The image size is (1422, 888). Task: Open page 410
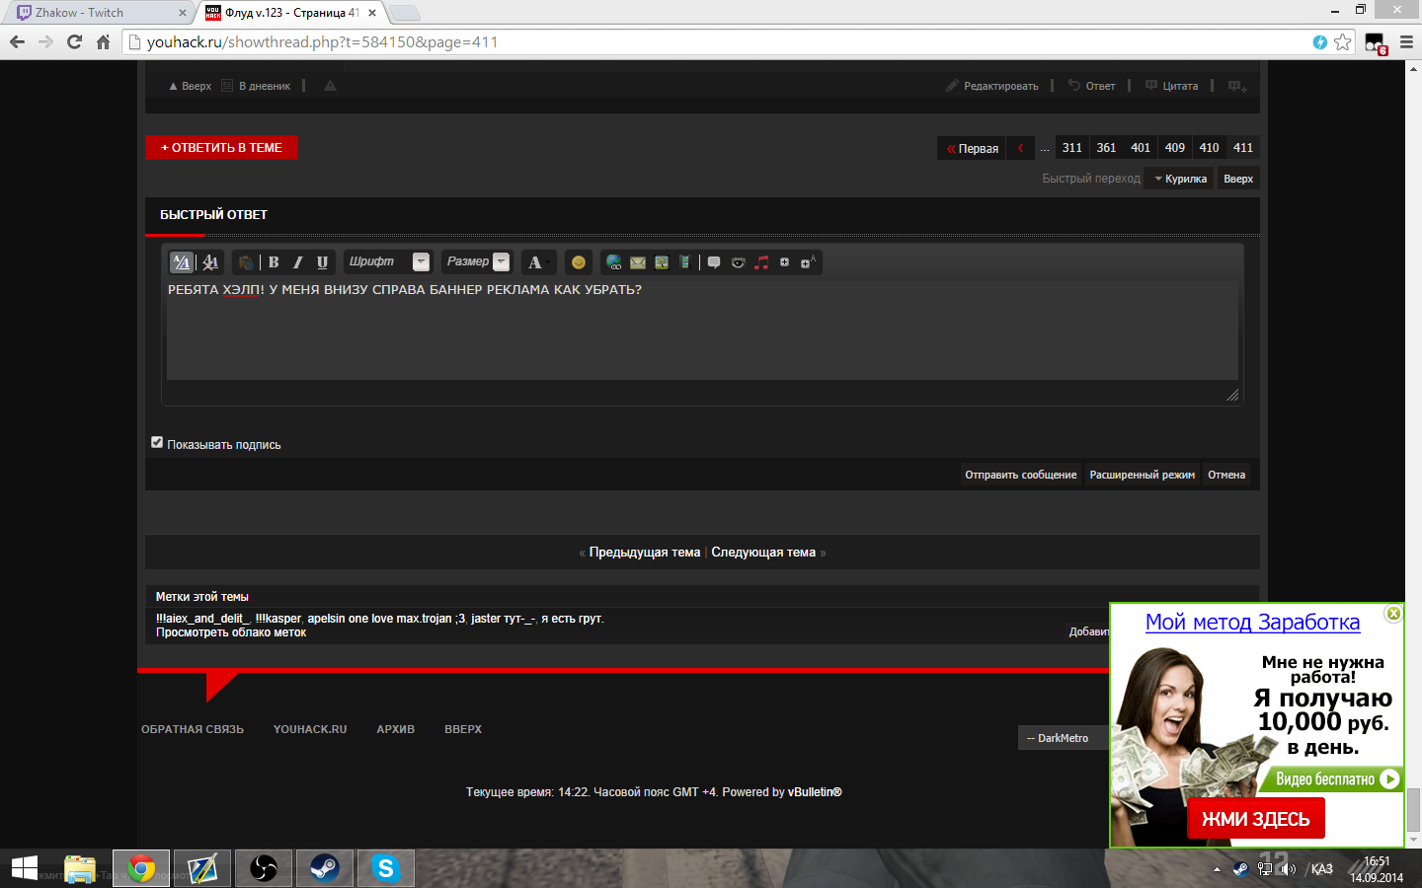1210,148
